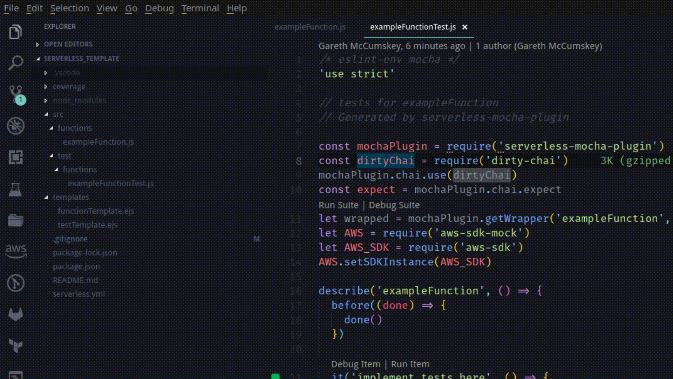The image size is (673, 379).
Task: Open Source Control with one pending change
Action: point(15,94)
